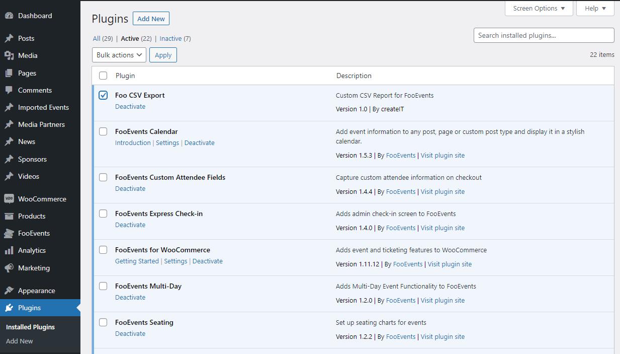Check the FooEvents Seating checkbox
Viewport: 620px width, 354px height.
103,322
